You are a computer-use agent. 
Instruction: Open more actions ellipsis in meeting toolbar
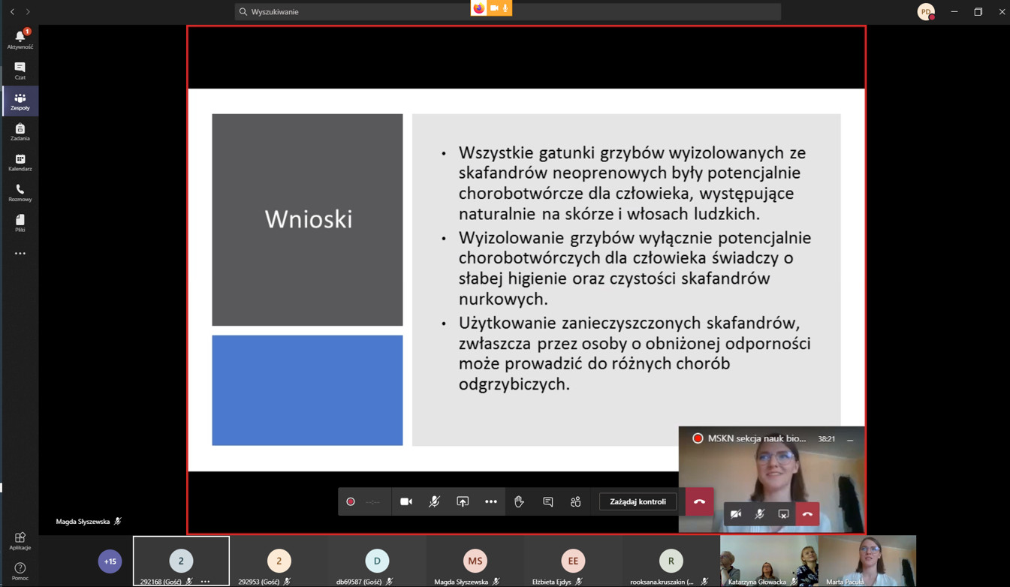491,501
